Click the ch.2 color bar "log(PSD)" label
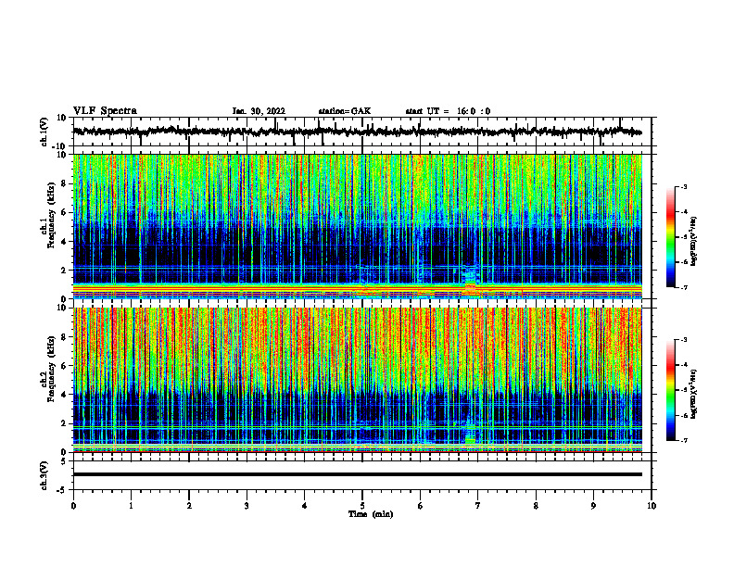The width and height of the screenshot is (734, 567). (x=694, y=394)
